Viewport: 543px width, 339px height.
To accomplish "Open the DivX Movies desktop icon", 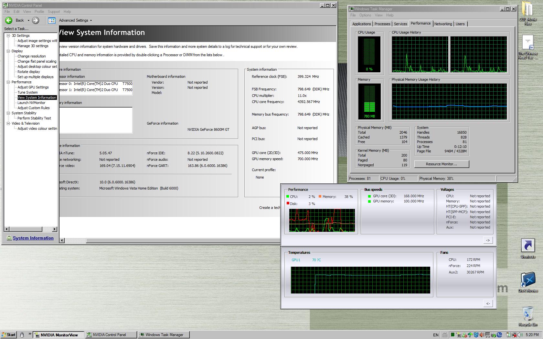I will click(x=527, y=282).
